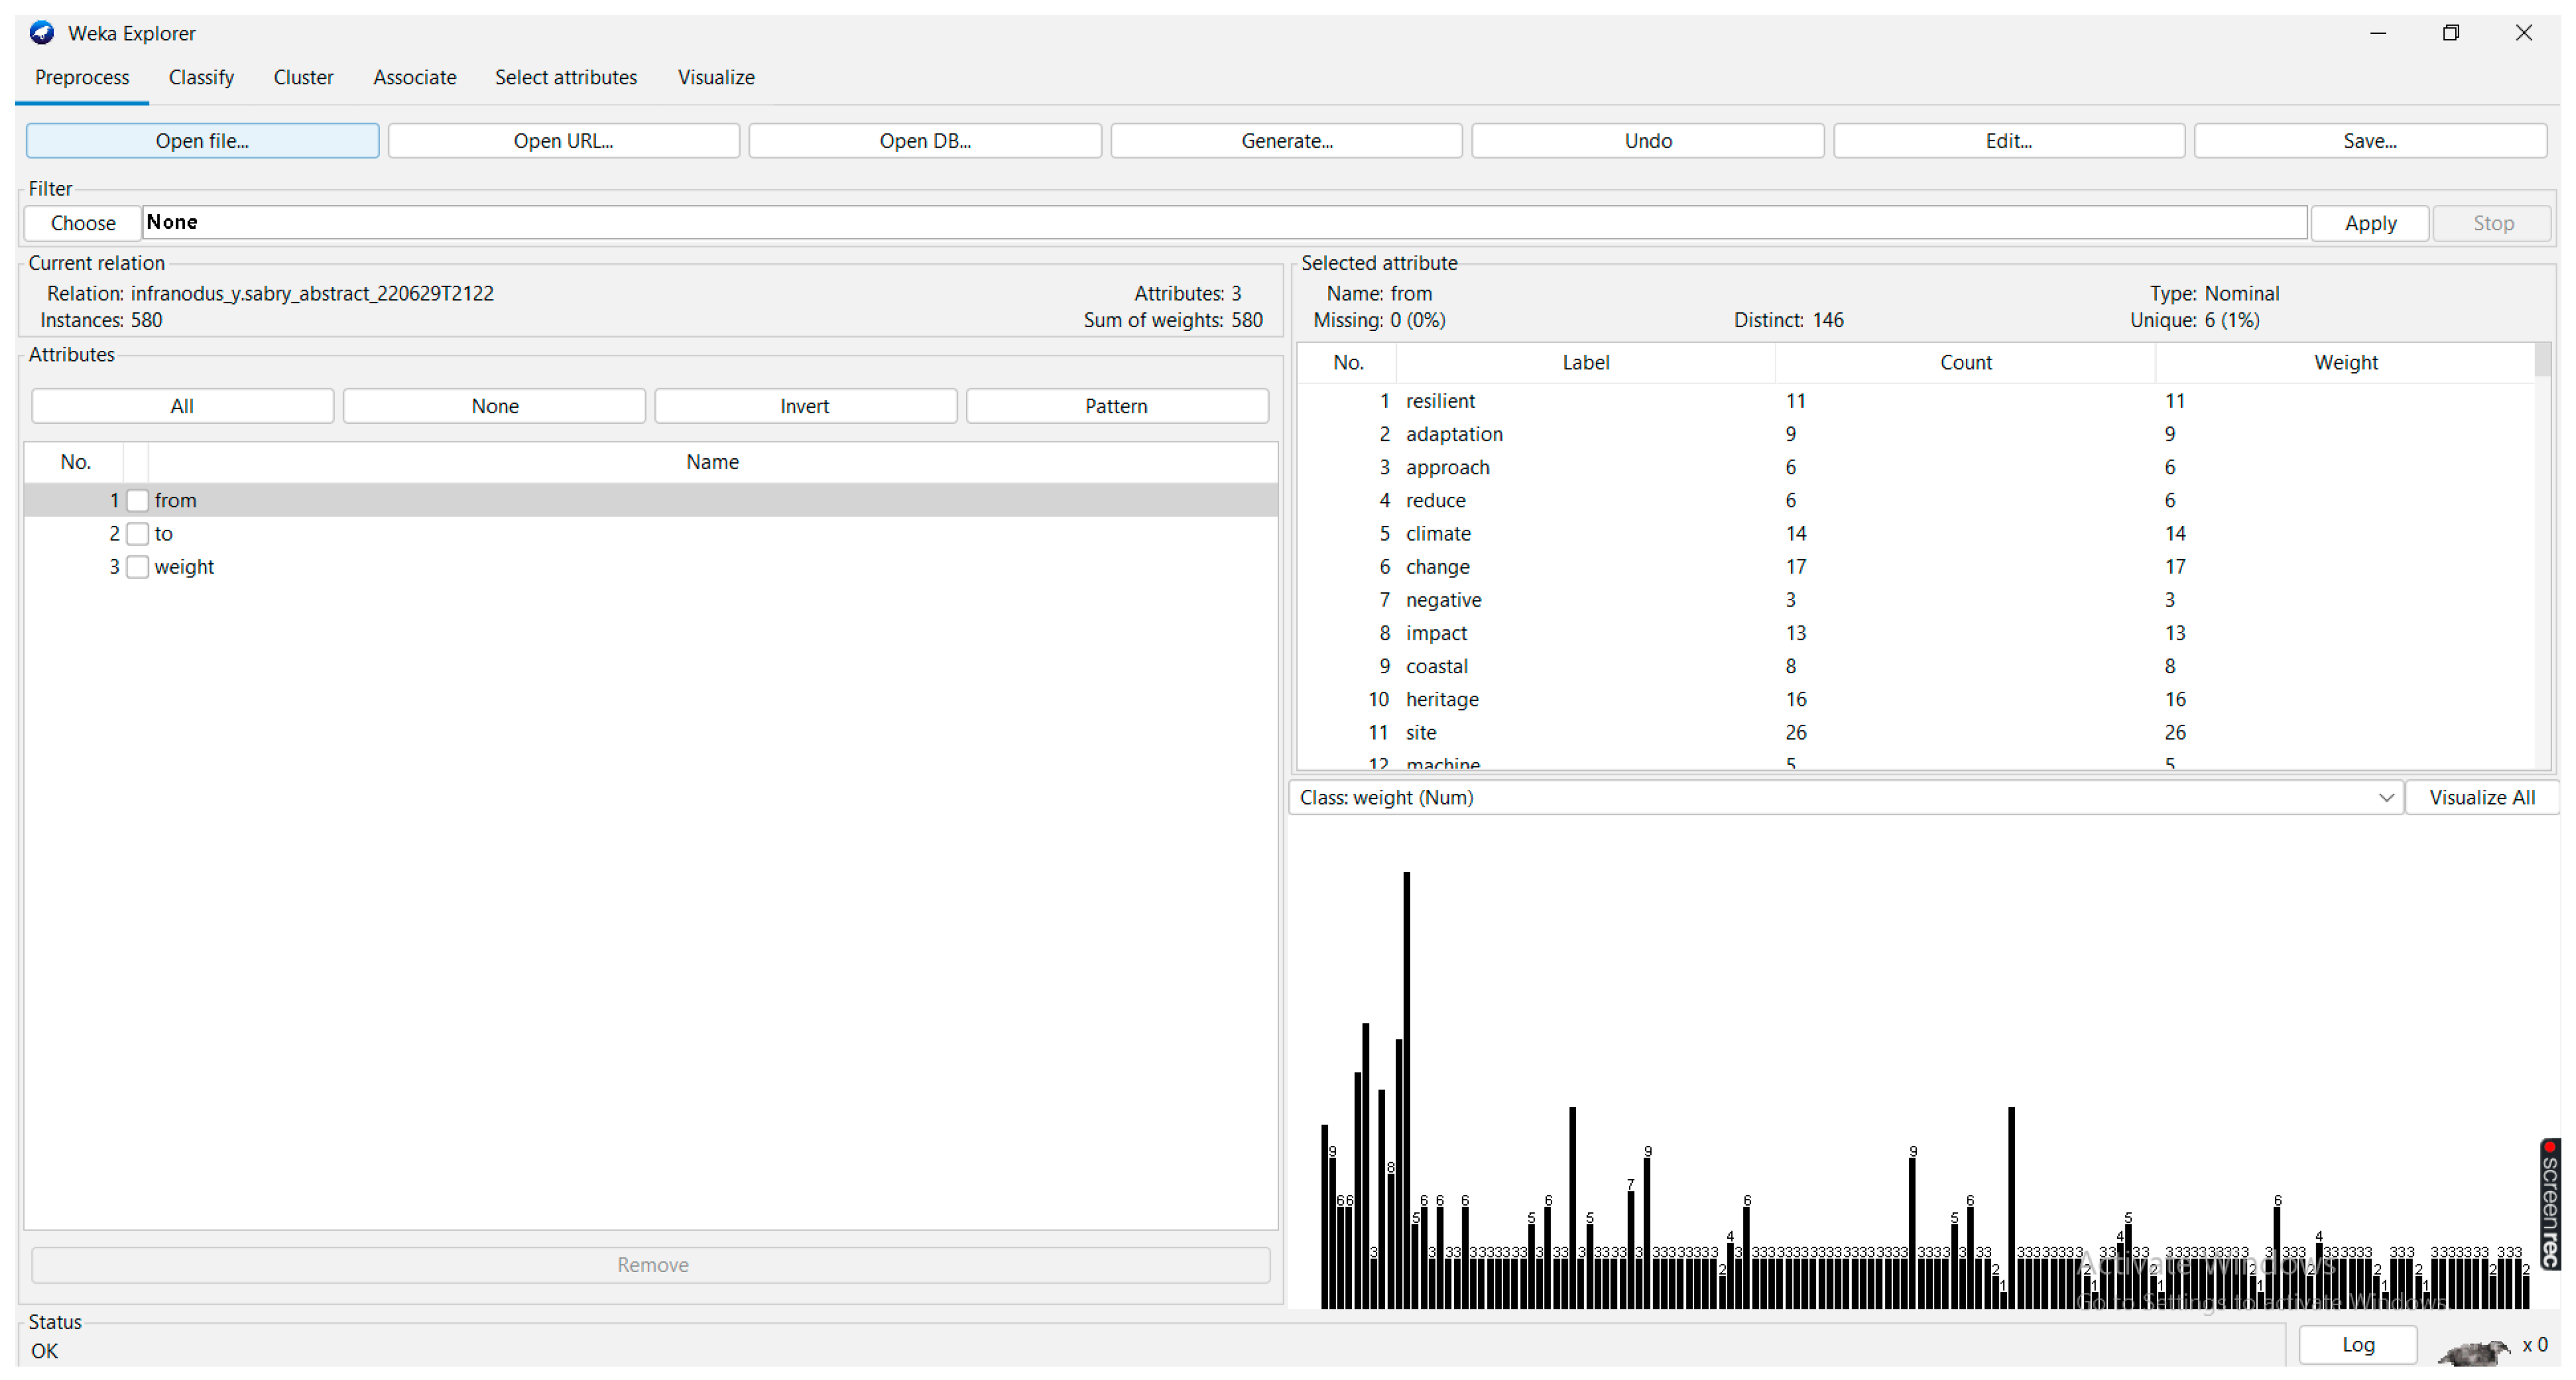Click the Weka bird icon in status bar
The width and height of the screenshot is (2576, 1380).
point(2474,1352)
